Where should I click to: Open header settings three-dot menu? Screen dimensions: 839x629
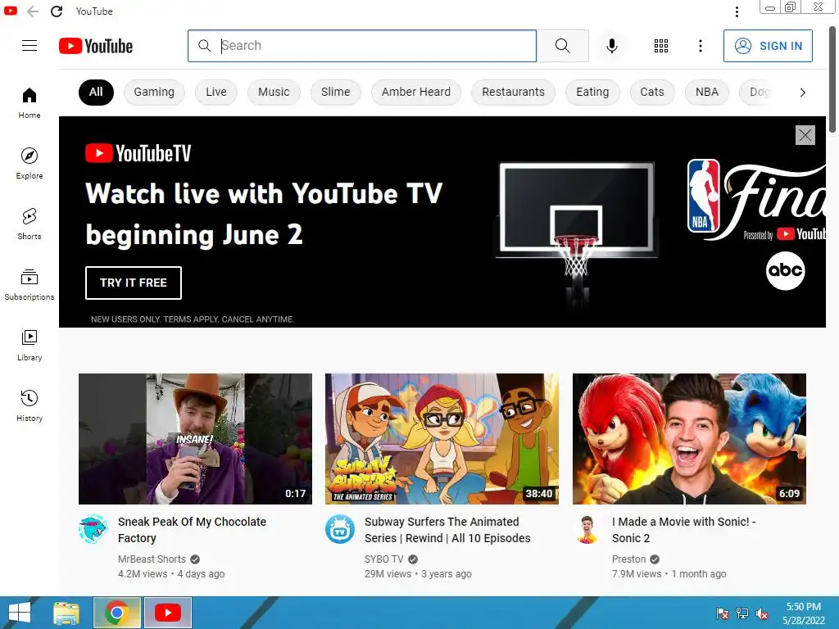click(x=700, y=46)
